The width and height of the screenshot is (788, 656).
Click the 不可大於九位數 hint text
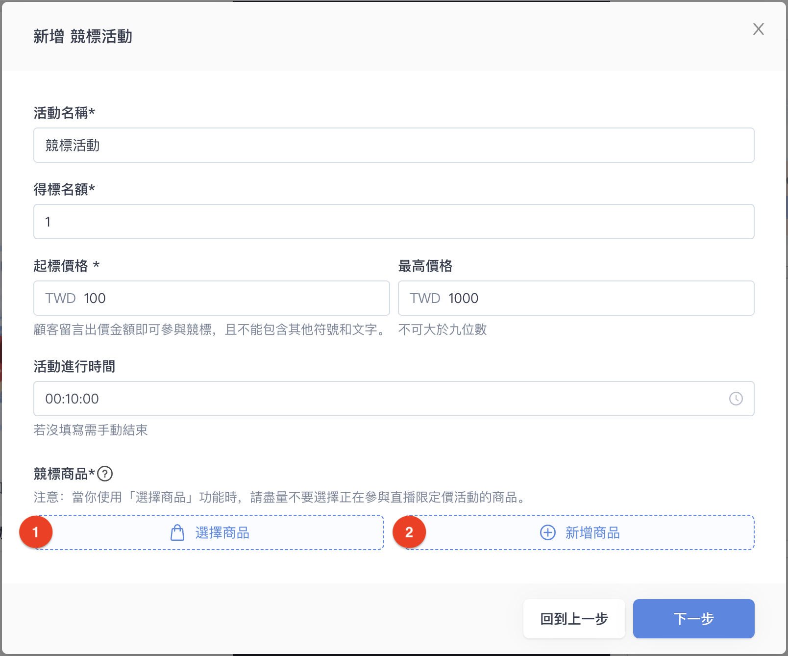pyautogui.click(x=443, y=329)
